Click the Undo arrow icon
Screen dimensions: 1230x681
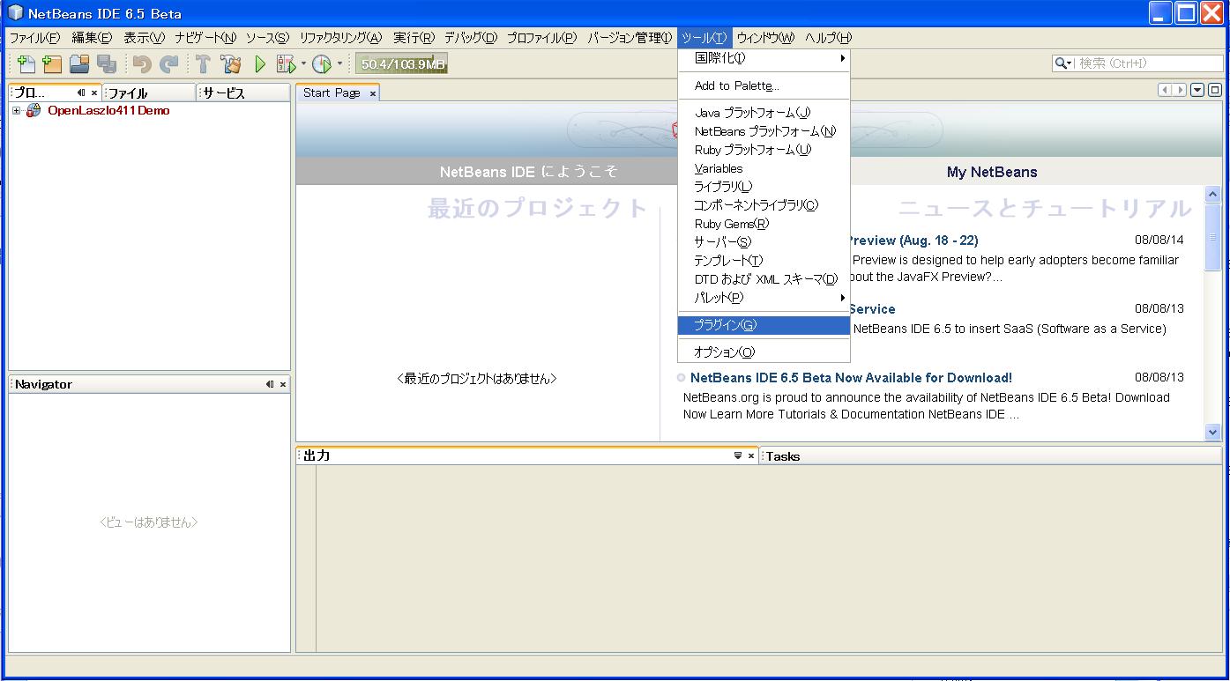pos(142,63)
